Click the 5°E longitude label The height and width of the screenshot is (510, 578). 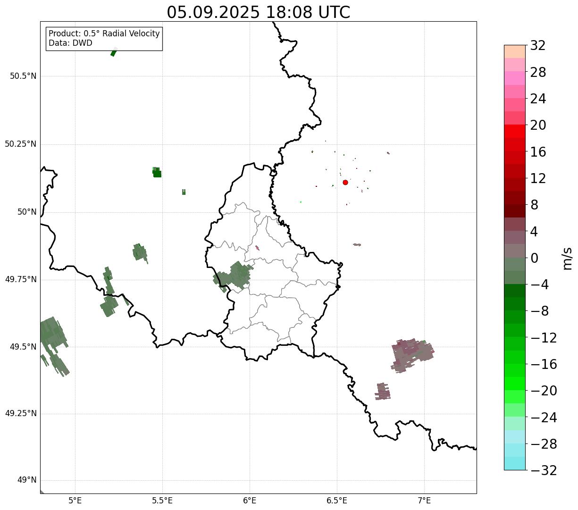point(75,501)
